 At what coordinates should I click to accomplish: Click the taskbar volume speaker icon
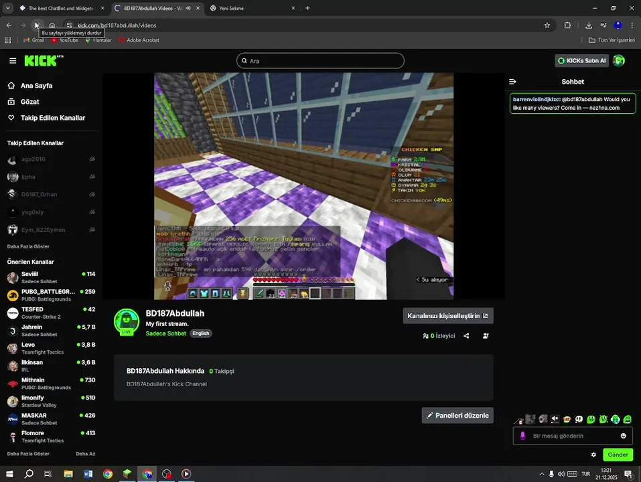pos(561,474)
